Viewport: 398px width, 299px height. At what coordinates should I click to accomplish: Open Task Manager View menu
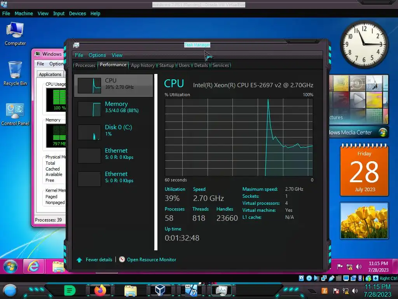[117, 55]
